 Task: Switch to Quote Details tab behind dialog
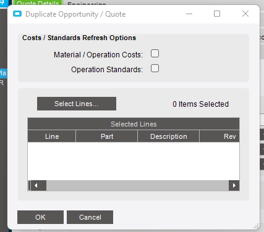(38, 3)
